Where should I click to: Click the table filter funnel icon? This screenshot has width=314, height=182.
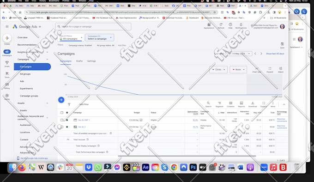[x=69, y=104]
